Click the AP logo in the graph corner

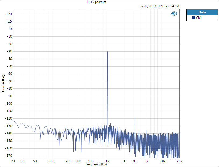[174, 13]
